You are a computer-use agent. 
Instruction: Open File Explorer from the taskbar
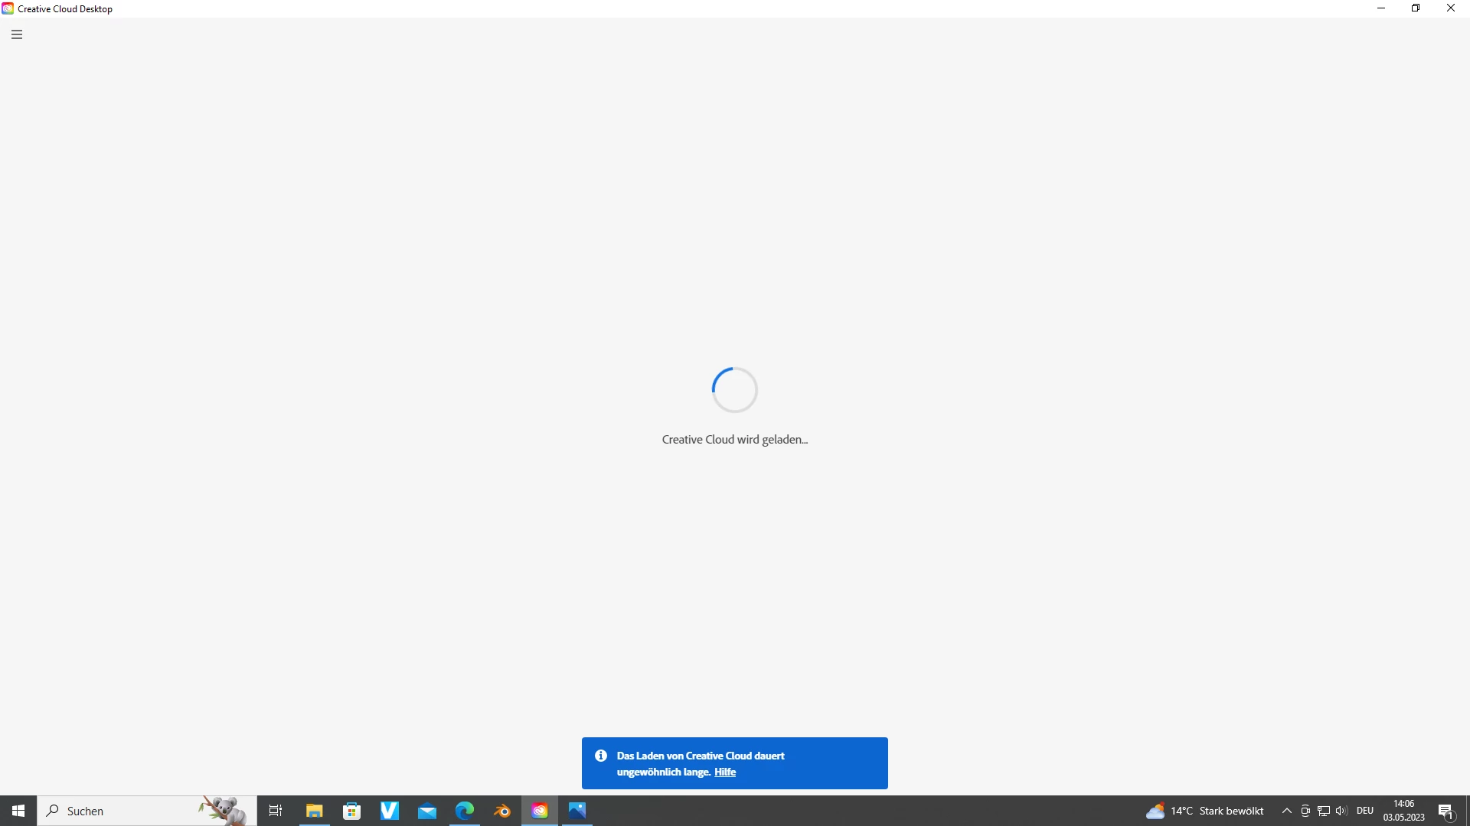315,811
